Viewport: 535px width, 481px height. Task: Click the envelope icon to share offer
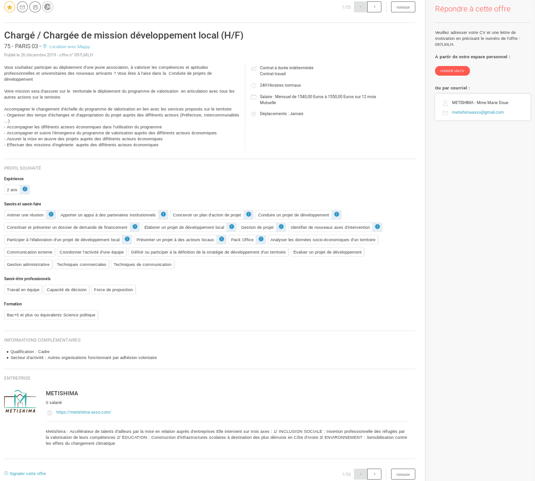pos(22,7)
